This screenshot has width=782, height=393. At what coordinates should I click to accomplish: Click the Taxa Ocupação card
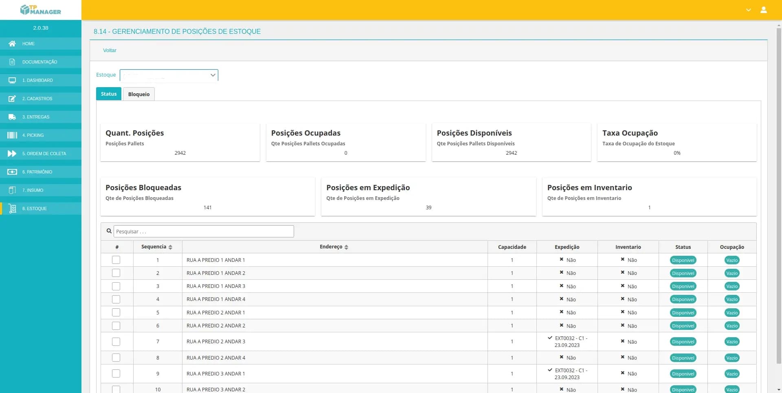[677, 143]
